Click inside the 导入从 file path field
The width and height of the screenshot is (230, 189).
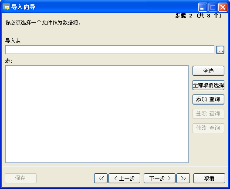(110, 50)
